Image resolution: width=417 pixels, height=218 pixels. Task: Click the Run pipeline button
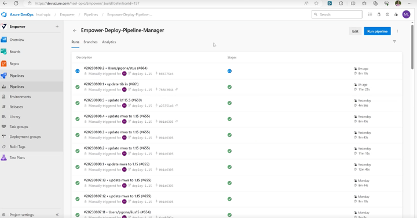377,31
